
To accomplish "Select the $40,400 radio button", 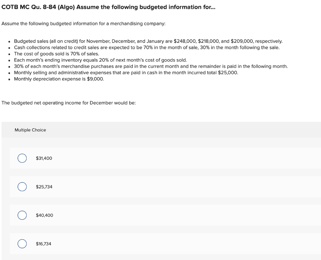I will coord(22,215).
